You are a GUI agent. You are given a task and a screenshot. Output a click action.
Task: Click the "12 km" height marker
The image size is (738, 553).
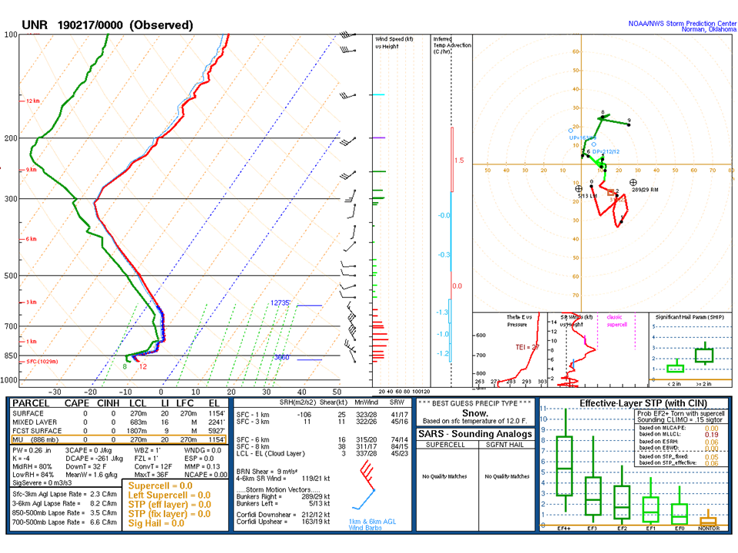(x=33, y=101)
